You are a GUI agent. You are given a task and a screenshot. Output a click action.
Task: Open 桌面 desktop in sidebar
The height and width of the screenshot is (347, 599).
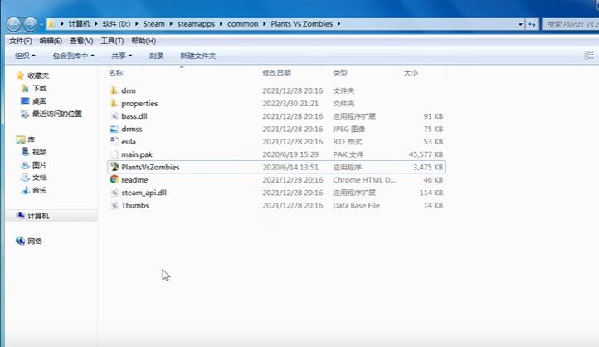coord(34,101)
